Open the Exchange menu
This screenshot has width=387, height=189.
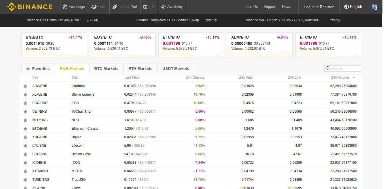74,7
